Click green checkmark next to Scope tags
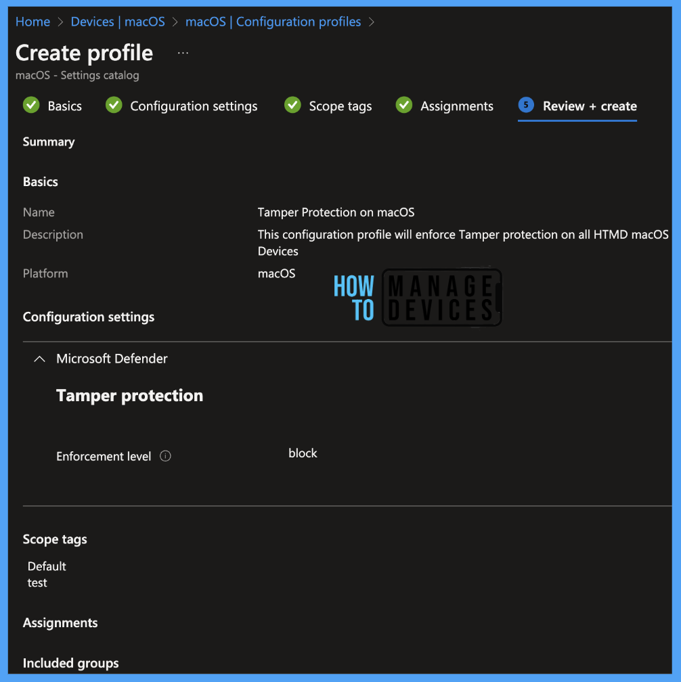The image size is (681, 682). 293,105
